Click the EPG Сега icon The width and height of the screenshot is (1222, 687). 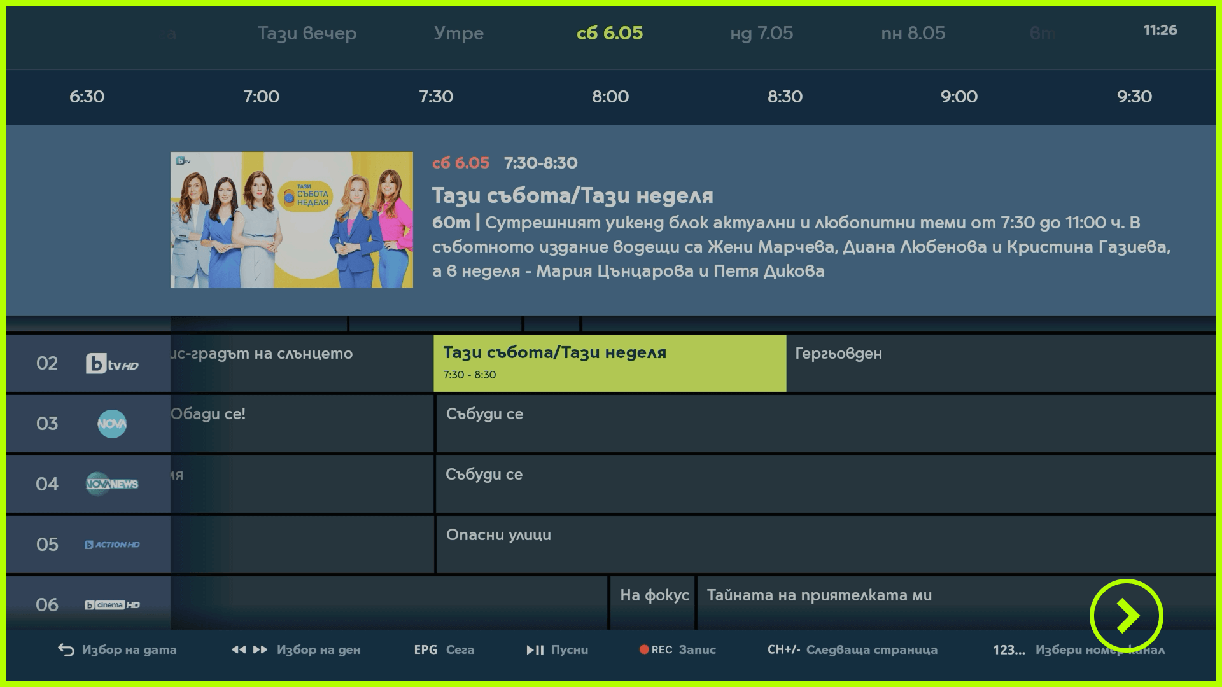pos(425,649)
